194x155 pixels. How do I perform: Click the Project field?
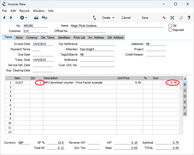tap(156, 49)
